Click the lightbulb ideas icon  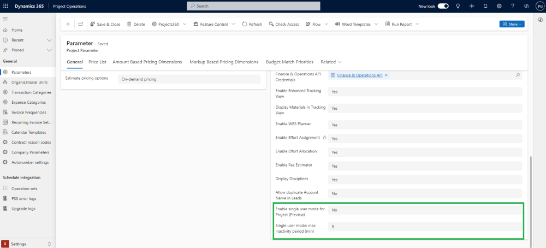tap(458, 6)
